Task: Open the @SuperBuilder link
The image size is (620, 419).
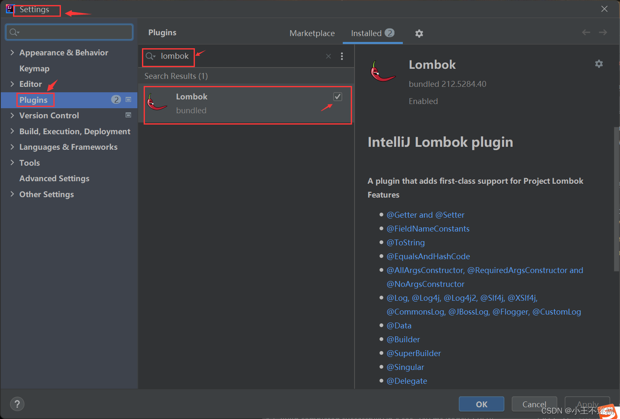Action: pyautogui.click(x=414, y=353)
